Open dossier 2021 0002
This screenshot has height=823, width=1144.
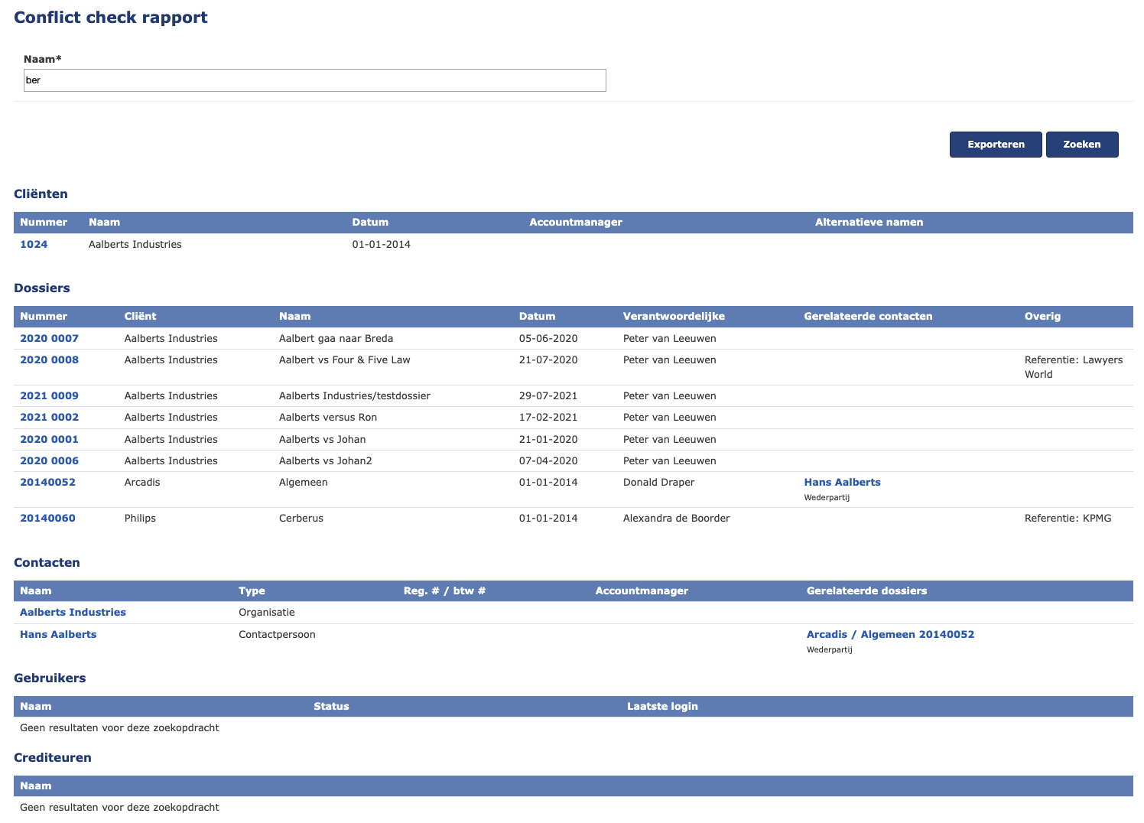tap(49, 418)
